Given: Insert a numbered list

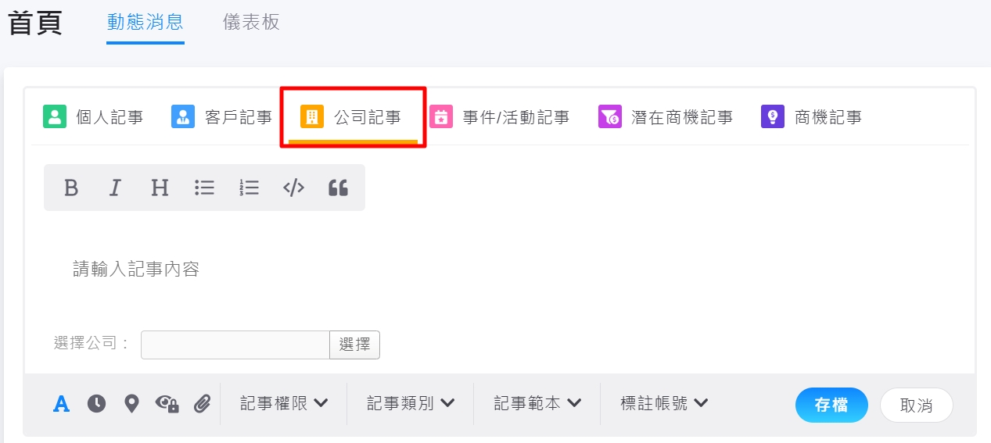Looking at the screenshot, I should pyautogui.click(x=249, y=188).
